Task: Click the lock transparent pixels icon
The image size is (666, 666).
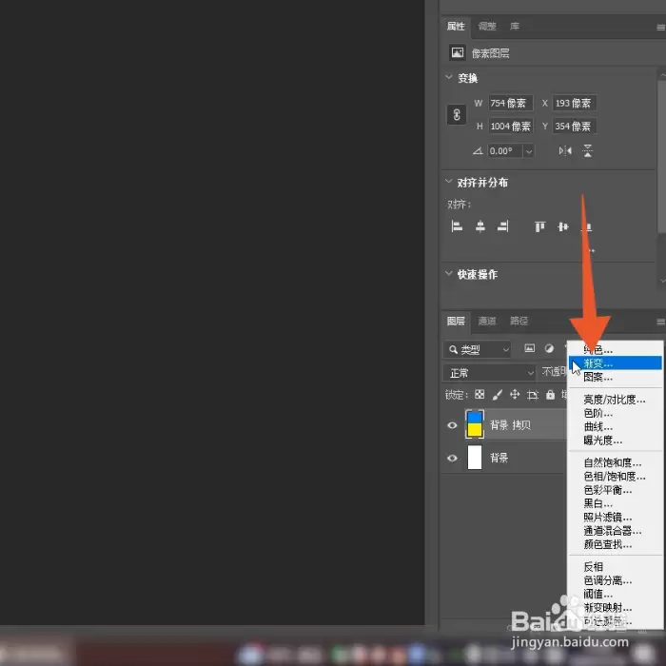Action: tap(480, 395)
